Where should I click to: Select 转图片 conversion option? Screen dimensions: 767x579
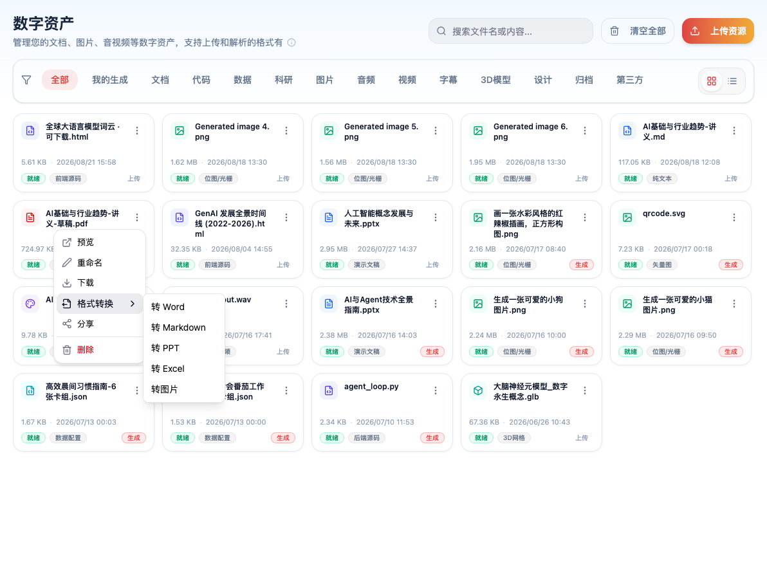184,389
